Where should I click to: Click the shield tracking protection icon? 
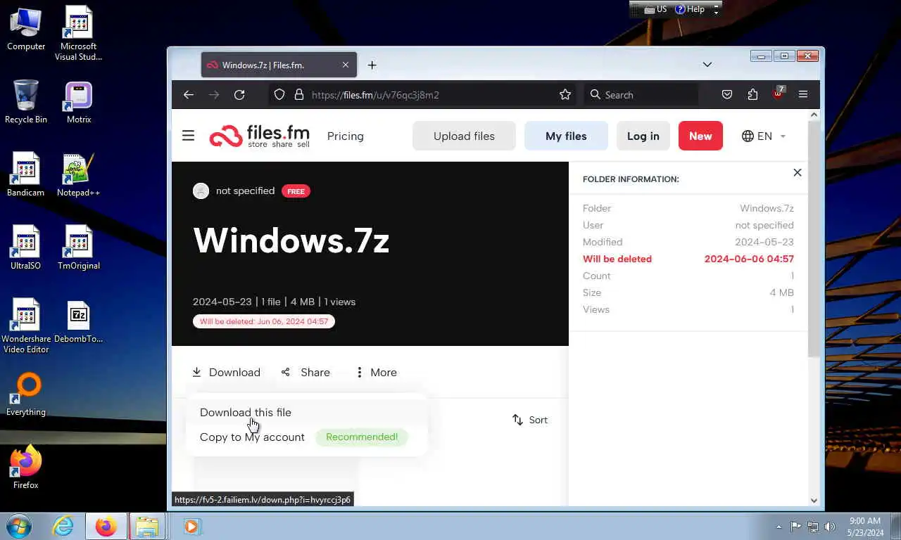pos(279,94)
